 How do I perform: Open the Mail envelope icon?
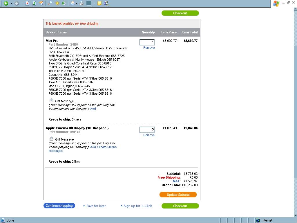73,3
